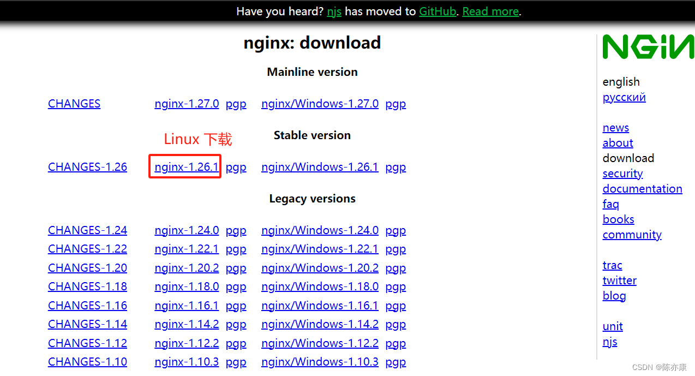Open CHANGES-1.26 link
Image resolution: width=695 pixels, height=376 pixels.
click(87, 167)
